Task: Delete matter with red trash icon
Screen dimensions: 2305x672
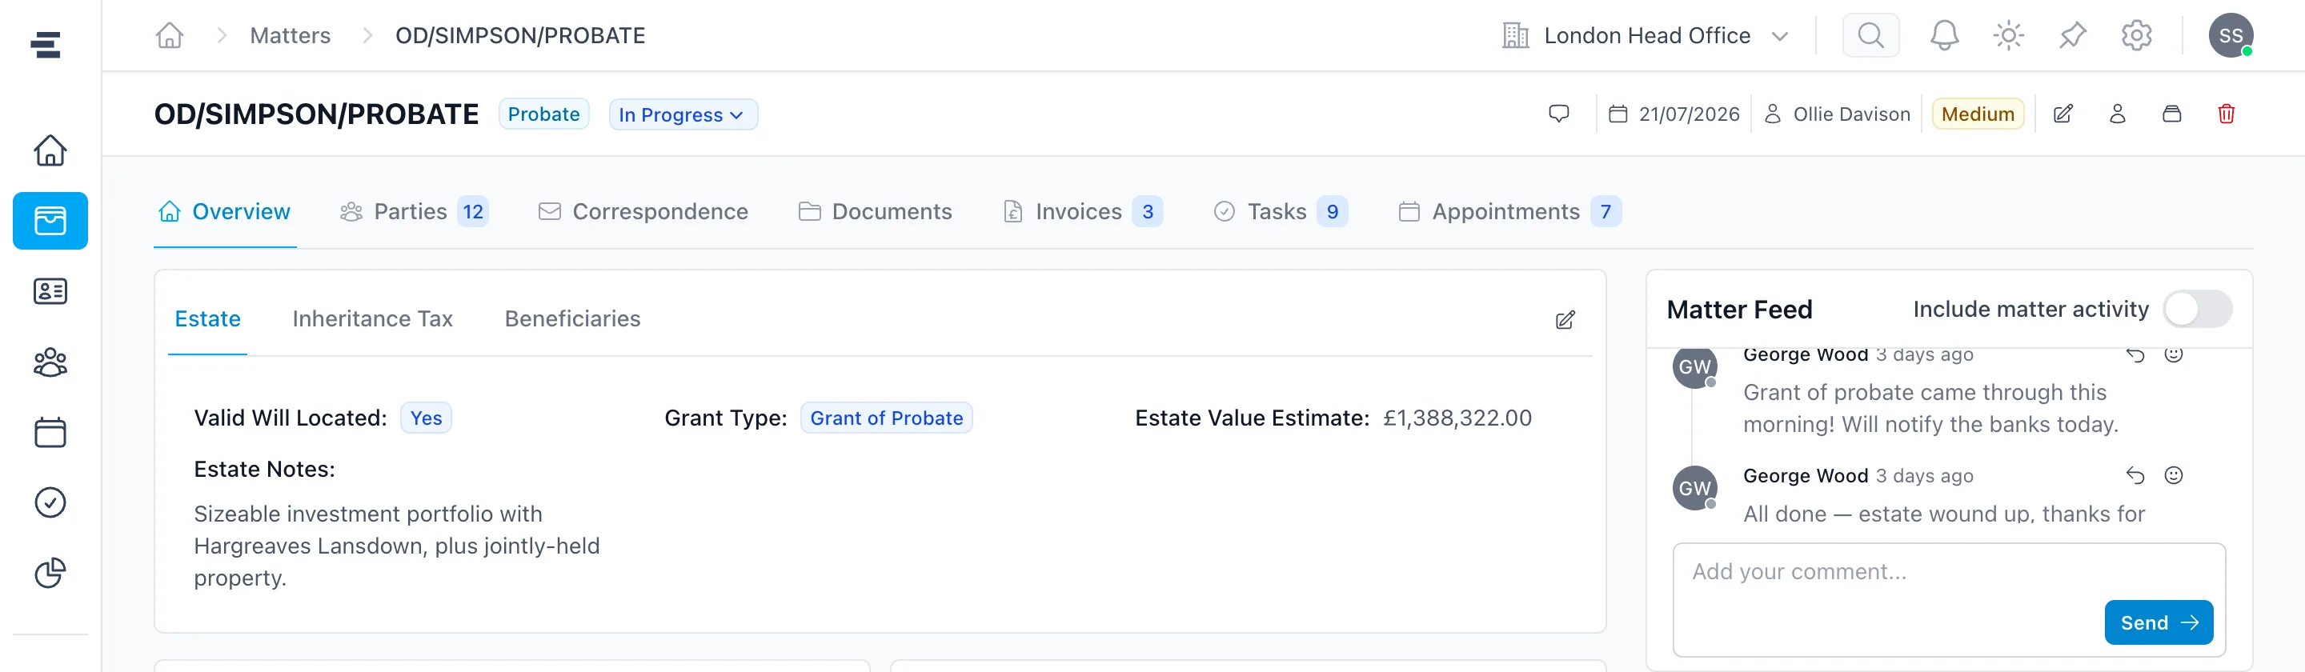Action: click(x=2227, y=114)
